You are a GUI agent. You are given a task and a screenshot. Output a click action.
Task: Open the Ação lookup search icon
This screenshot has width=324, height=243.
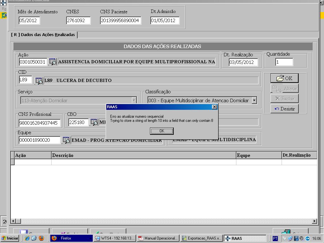(x=52, y=62)
